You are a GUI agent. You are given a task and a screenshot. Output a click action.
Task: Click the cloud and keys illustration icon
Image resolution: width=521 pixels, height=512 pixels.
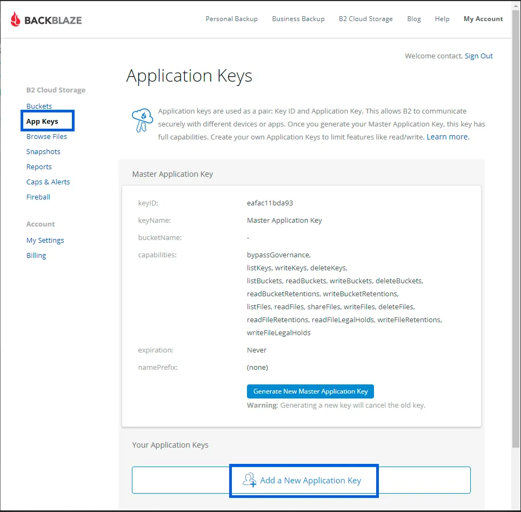[x=142, y=121]
